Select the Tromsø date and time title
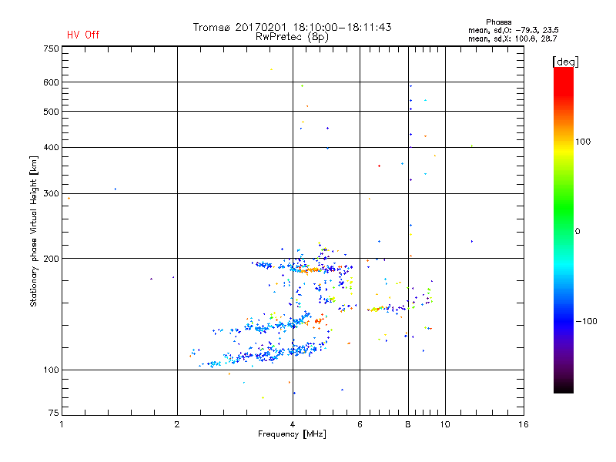 point(292,27)
